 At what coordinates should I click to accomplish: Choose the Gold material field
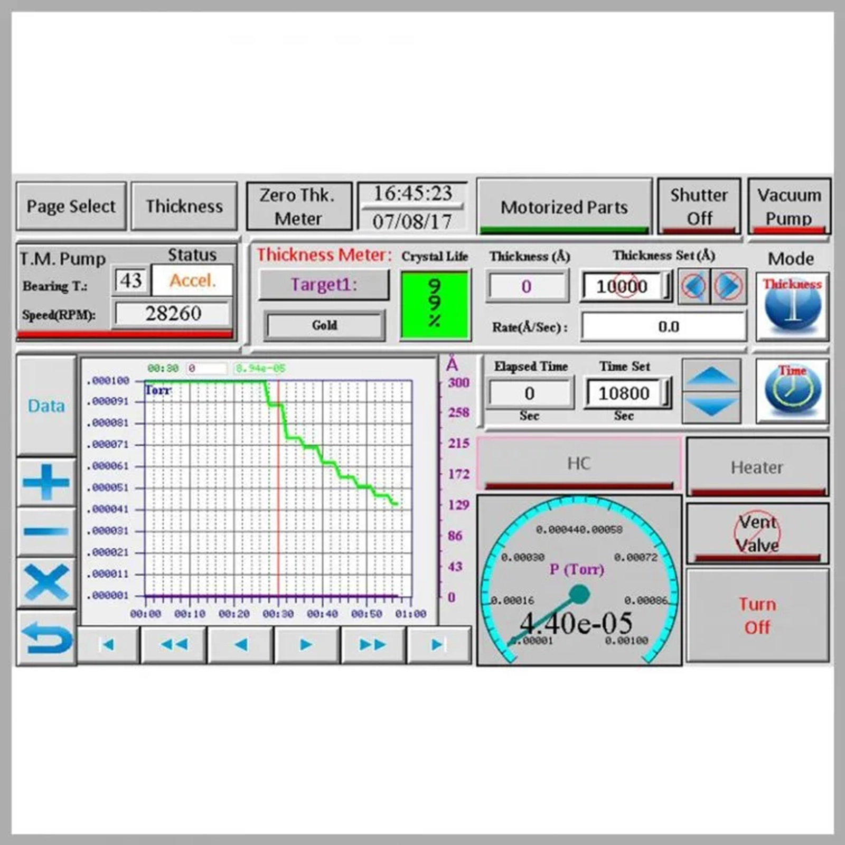pos(324,325)
